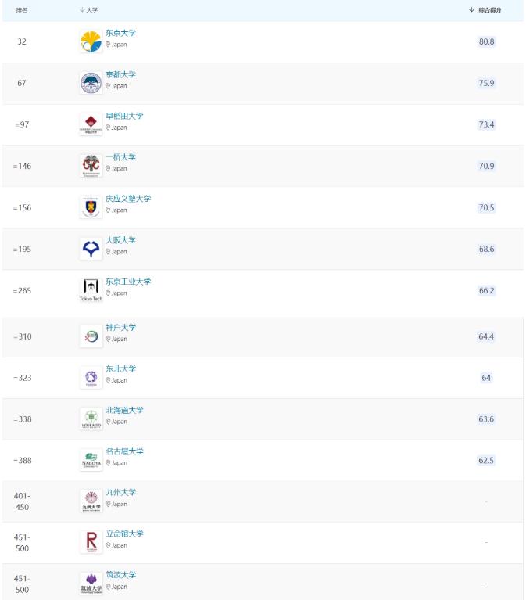Open the 京都大学 link
Image resolution: width=526 pixels, height=600 pixels.
120,74
